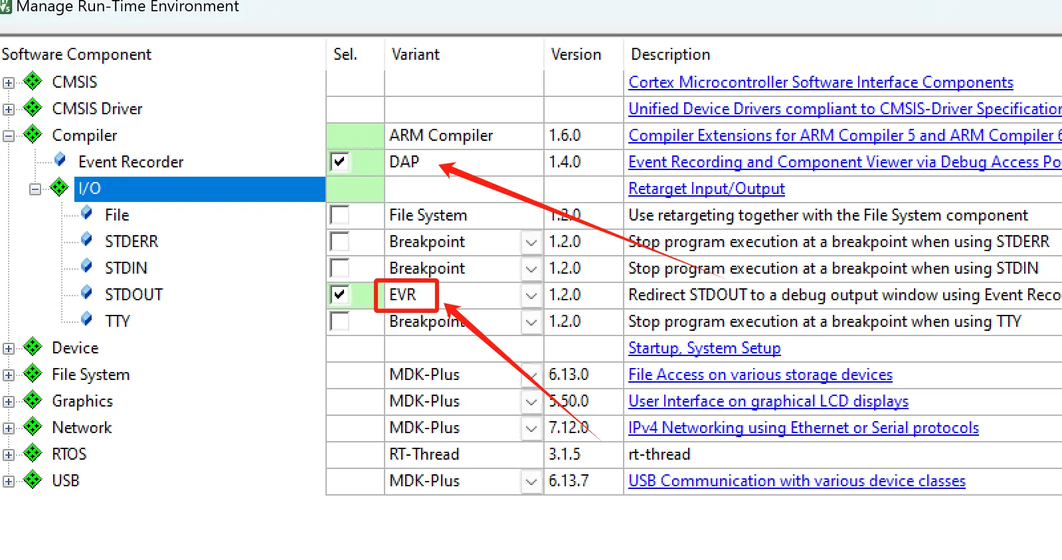Open the Retarget Input/Output link
1062x560 pixels.
tap(706, 189)
